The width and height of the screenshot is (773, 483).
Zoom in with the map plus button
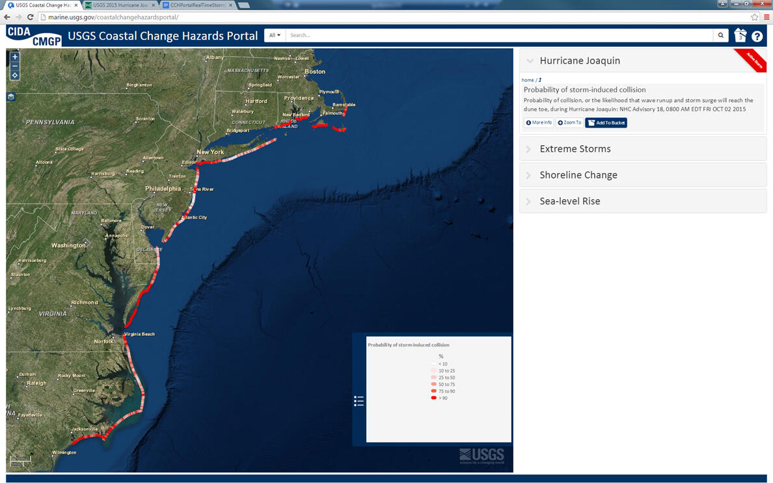tap(15, 57)
